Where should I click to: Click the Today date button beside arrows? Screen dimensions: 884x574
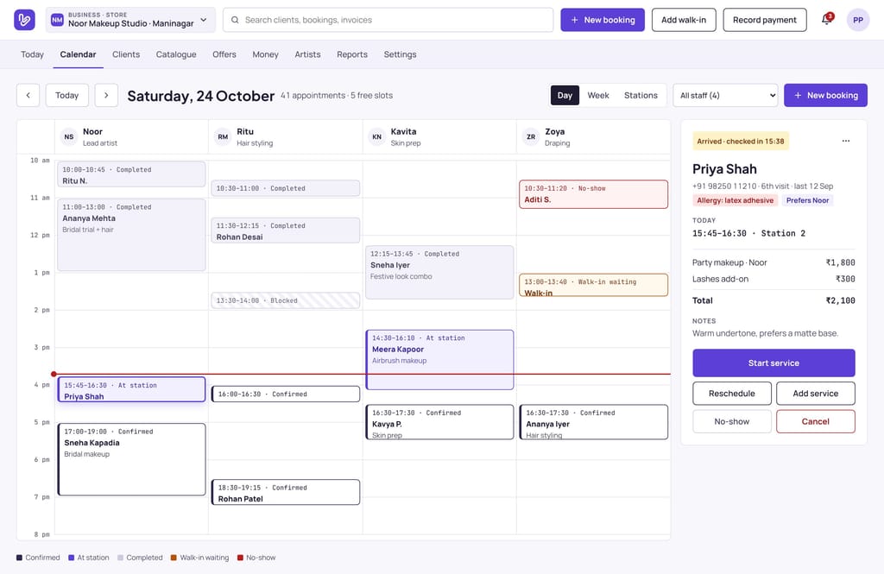click(66, 95)
